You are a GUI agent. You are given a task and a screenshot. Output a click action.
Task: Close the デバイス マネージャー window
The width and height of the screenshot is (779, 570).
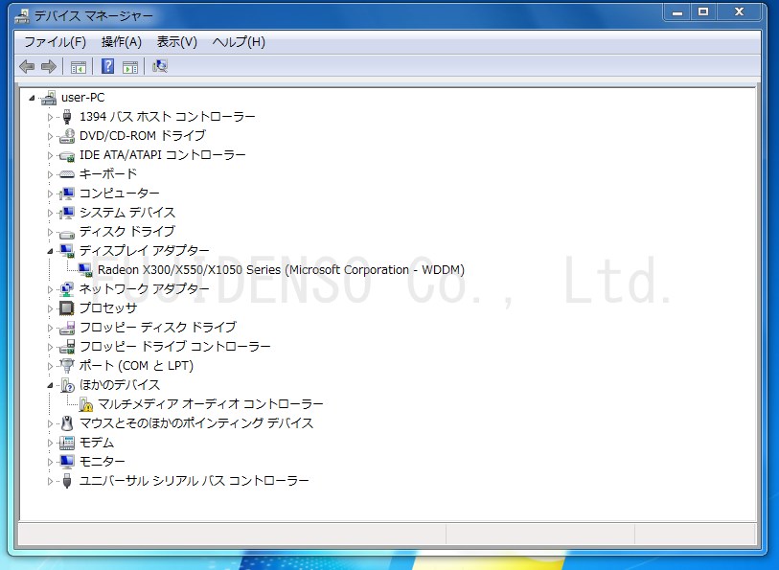pos(740,12)
